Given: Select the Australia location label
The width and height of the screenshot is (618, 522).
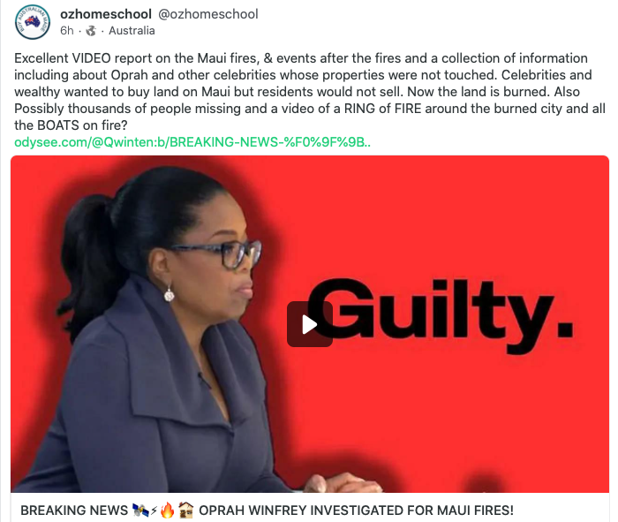Looking at the screenshot, I should 132,31.
